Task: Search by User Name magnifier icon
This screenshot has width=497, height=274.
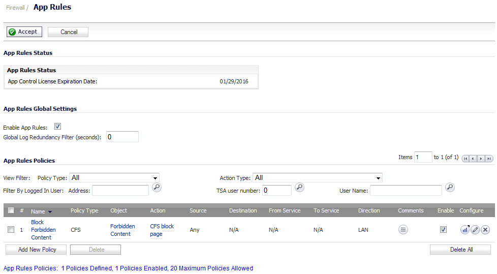Action: [450, 188]
